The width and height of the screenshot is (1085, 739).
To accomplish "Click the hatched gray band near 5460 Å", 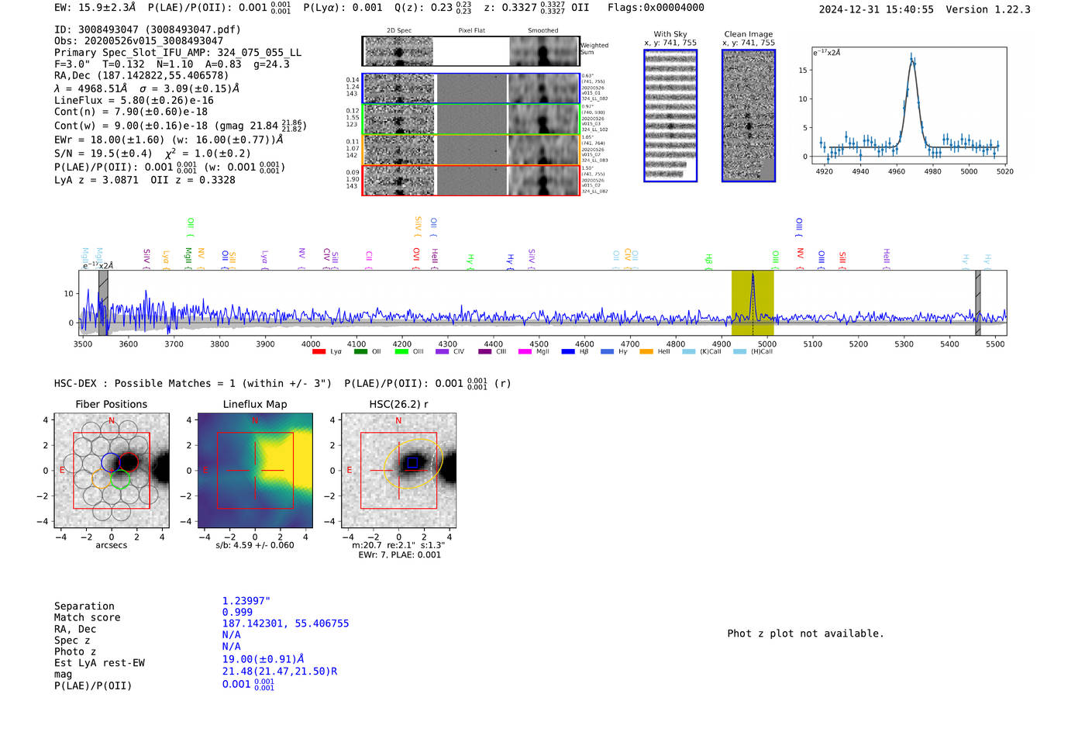I will point(978,302).
